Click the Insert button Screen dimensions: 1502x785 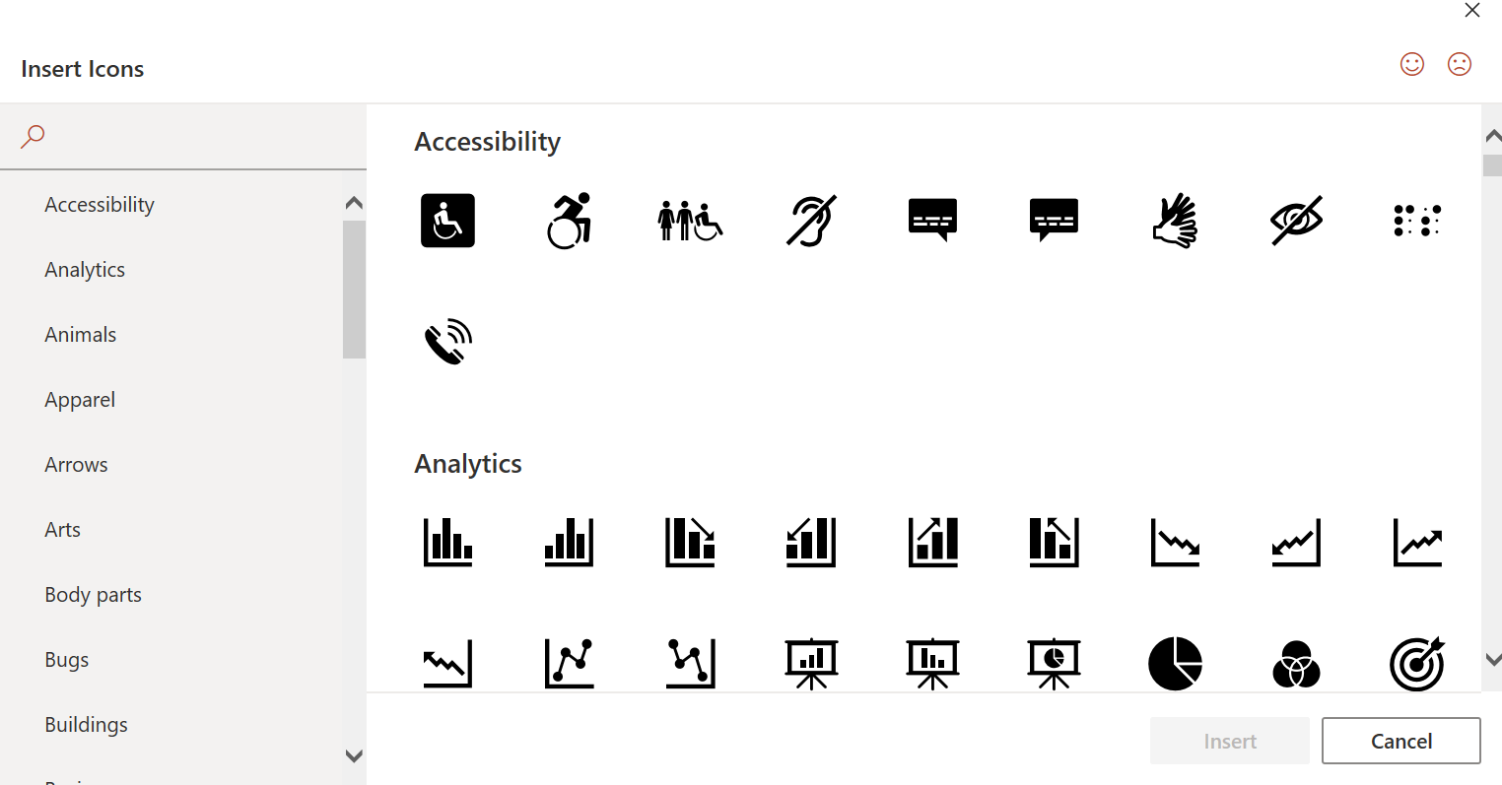[x=1230, y=741]
